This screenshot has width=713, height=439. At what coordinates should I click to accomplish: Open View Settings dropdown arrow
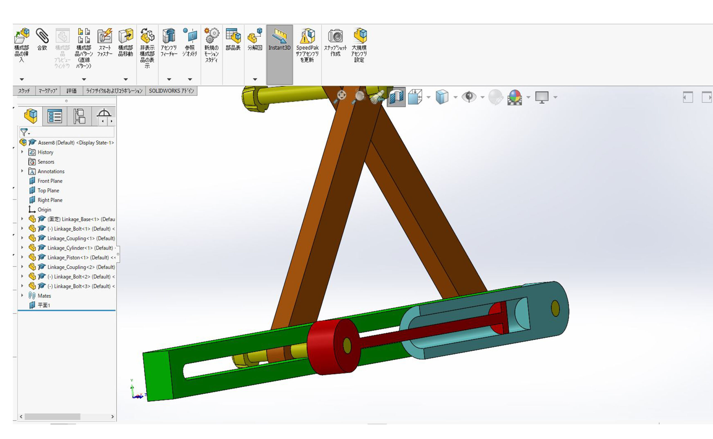[x=555, y=97]
